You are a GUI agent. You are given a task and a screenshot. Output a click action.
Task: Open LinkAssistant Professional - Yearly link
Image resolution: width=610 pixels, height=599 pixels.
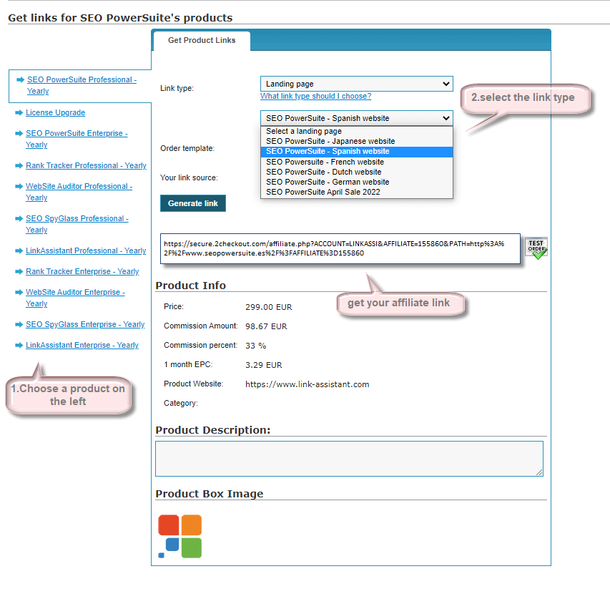(x=86, y=251)
